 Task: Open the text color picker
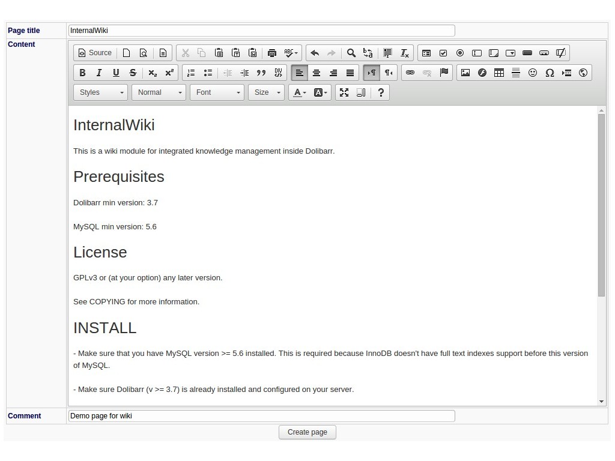(300, 92)
